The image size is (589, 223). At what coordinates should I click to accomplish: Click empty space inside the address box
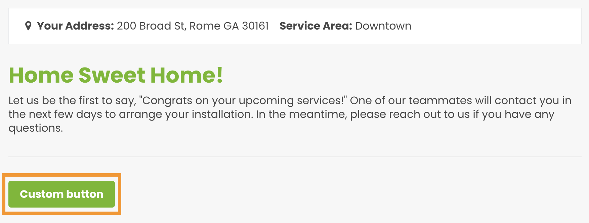pyautogui.click(x=497, y=26)
